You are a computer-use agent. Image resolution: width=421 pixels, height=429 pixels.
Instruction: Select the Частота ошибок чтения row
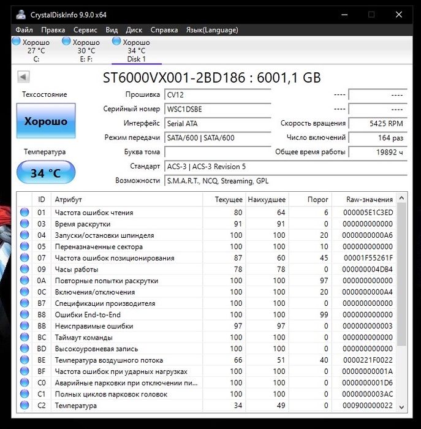pos(207,212)
